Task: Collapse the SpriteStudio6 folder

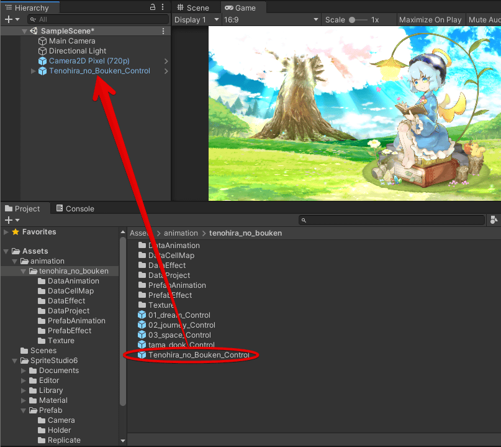Action: 14,361
